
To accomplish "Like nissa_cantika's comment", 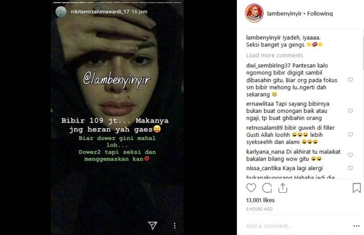I will point(350,168).
